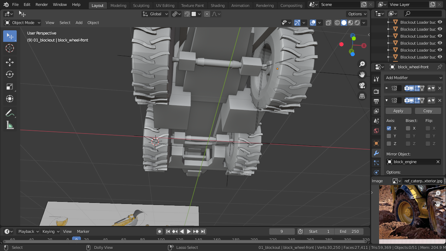Open shading options dropdown arrow
Viewport: 446px width, 251px height.
pos(364,23)
